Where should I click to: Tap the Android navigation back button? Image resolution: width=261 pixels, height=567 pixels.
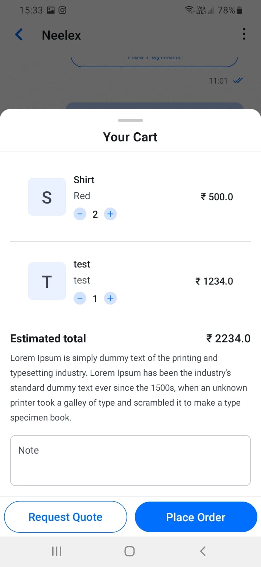(203, 551)
